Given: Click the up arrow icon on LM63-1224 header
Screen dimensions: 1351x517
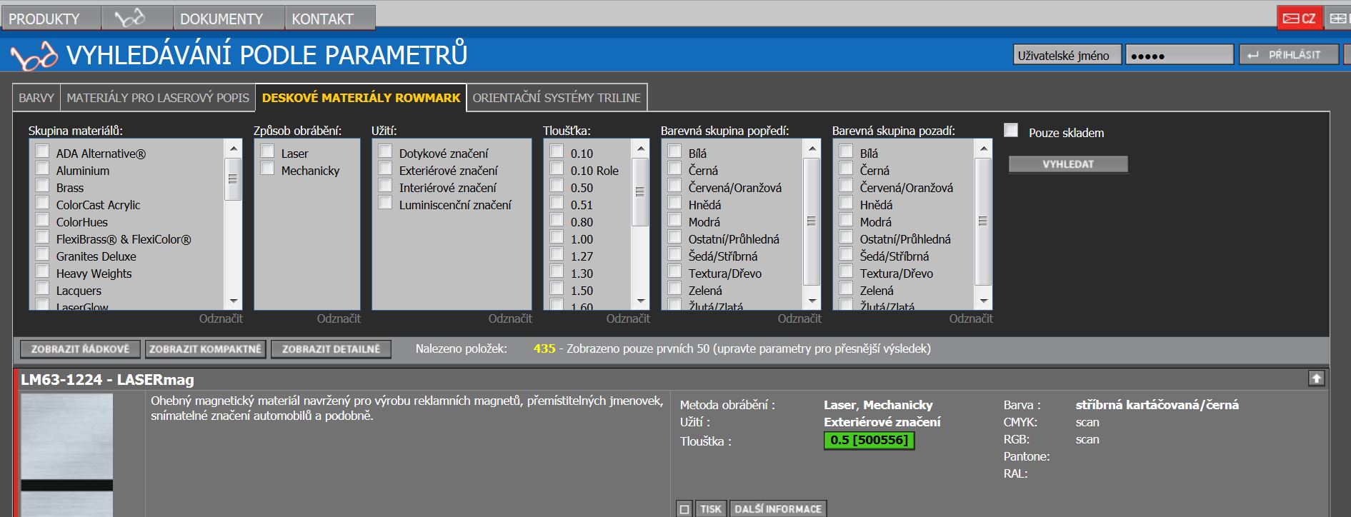Looking at the screenshot, I should click(1316, 378).
